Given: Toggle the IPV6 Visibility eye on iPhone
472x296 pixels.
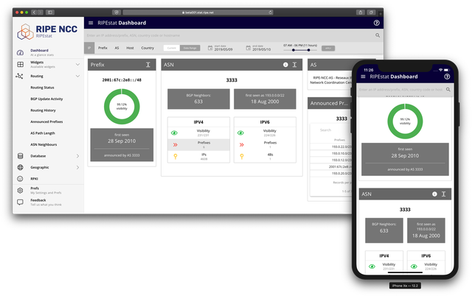Looking at the screenshot, I should click(414, 267).
